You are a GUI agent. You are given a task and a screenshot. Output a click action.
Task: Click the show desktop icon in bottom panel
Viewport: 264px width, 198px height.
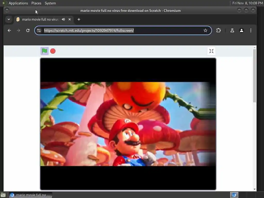pyautogui.click(x=3, y=195)
